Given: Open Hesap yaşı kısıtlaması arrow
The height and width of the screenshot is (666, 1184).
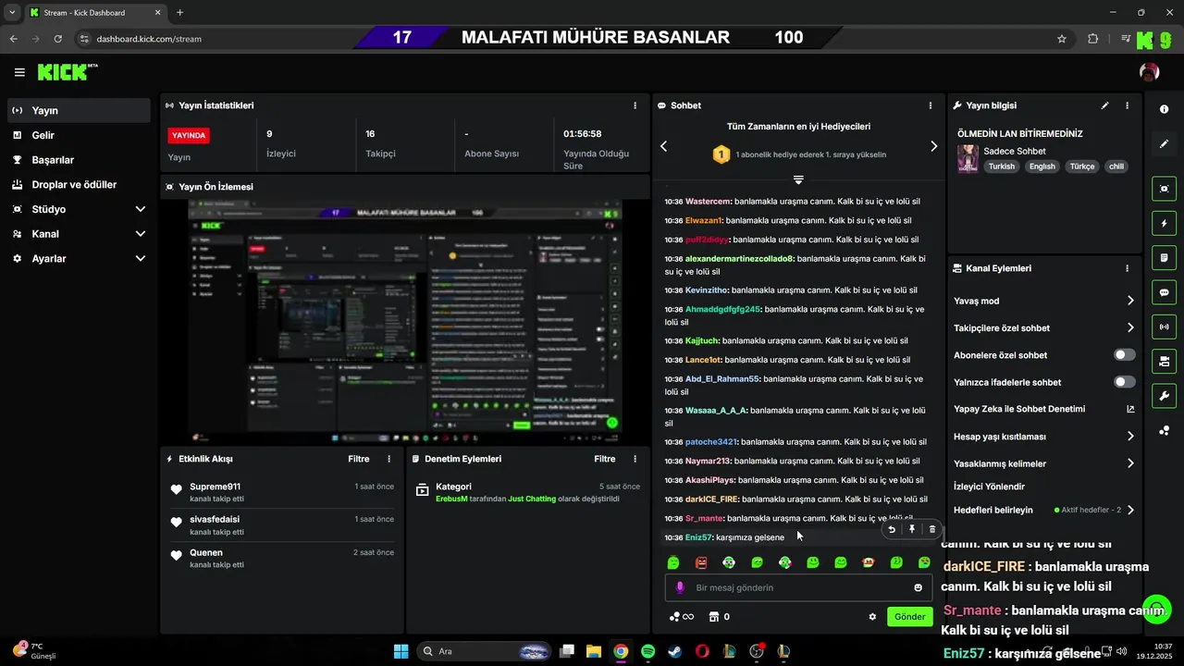Looking at the screenshot, I should [1130, 437].
